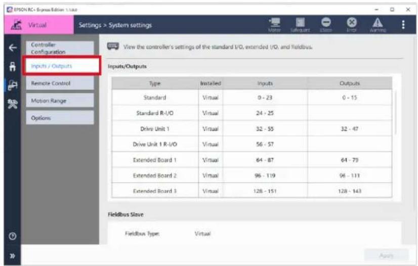Click the Fieldbus Type Virtual value
This screenshot has height=266, width=418.
click(x=202, y=234)
